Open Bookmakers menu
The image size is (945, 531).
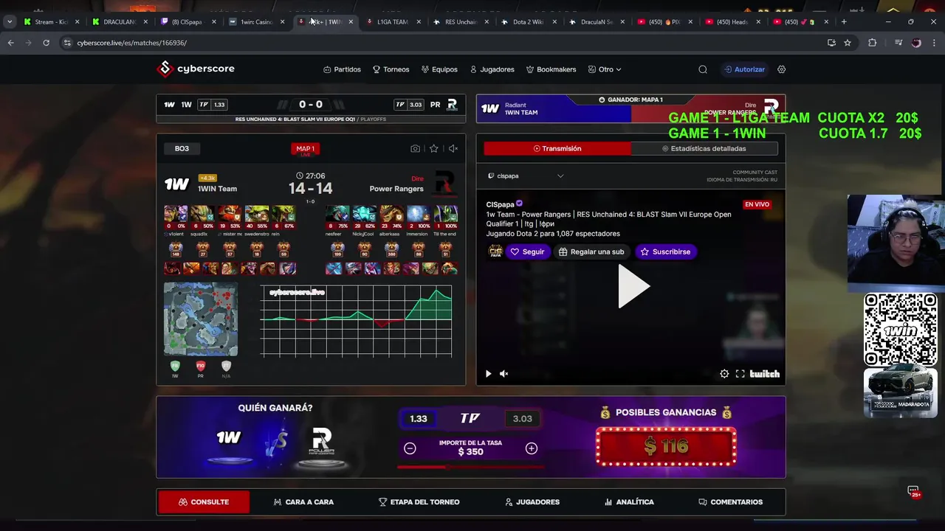551,69
